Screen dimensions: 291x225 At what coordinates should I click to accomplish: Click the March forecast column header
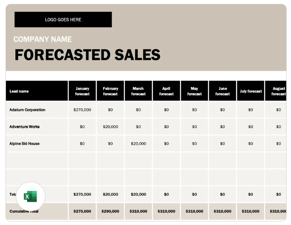click(138, 91)
